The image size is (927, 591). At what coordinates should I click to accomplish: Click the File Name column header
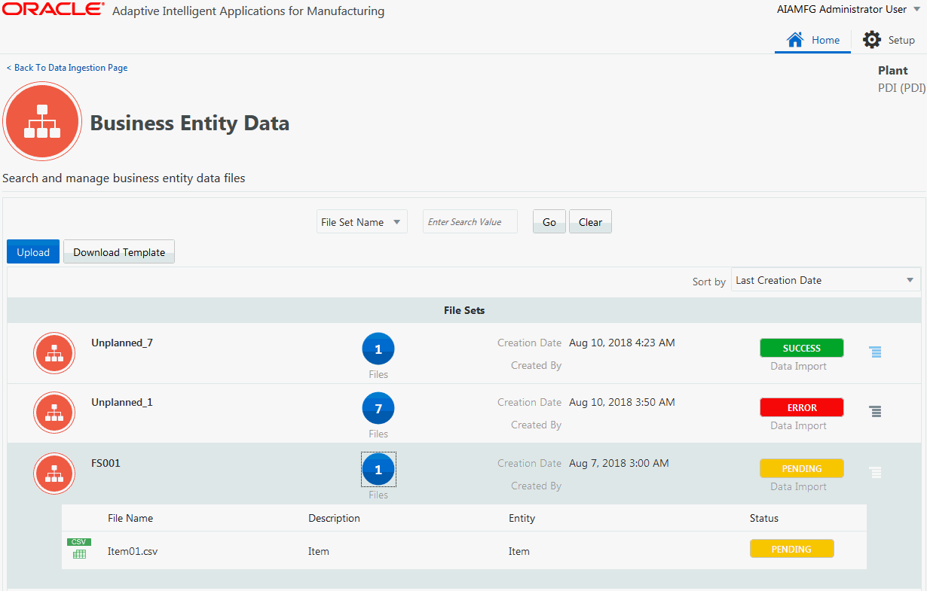pos(130,518)
